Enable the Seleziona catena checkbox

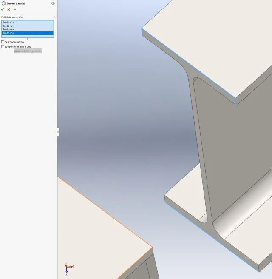click(3, 42)
